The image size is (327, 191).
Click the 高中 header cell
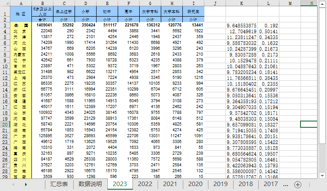tap(128, 12)
